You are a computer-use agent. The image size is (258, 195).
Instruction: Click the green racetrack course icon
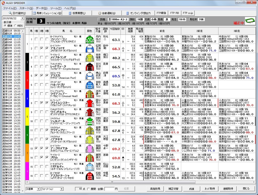(x=250, y=21)
